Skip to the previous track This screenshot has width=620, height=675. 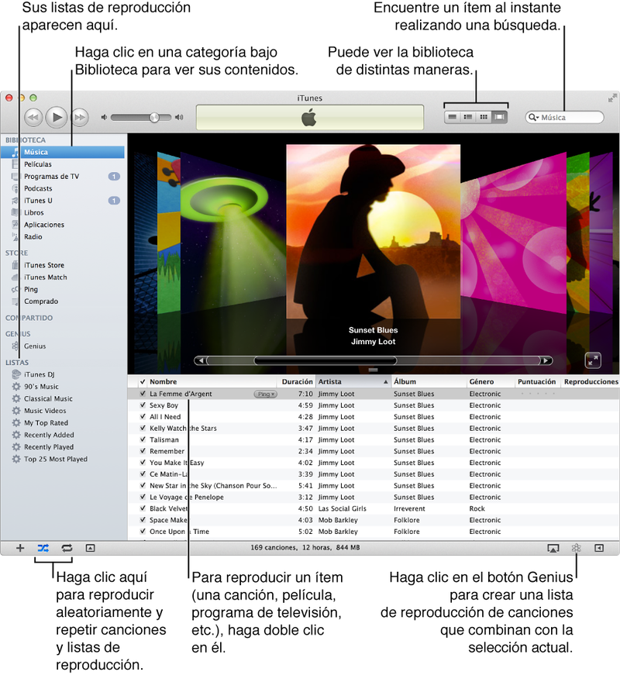(x=33, y=117)
